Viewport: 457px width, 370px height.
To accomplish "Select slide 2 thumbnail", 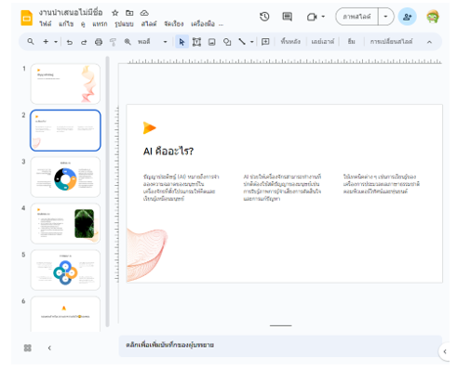I will [65, 130].
